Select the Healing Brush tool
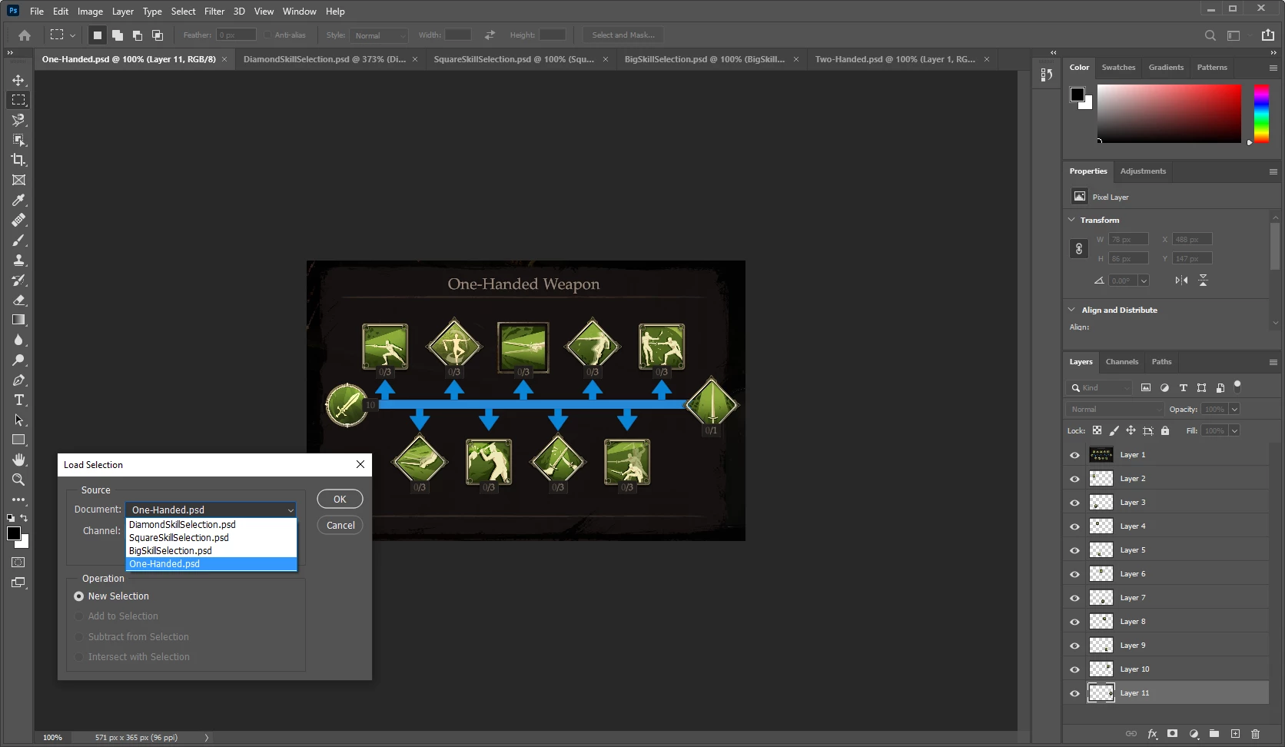Viewport: 1285px width, 747px height. 18,220
